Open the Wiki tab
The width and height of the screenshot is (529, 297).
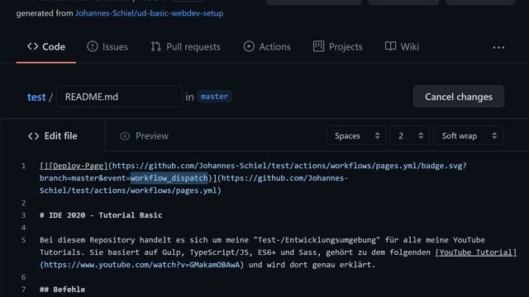402,46
